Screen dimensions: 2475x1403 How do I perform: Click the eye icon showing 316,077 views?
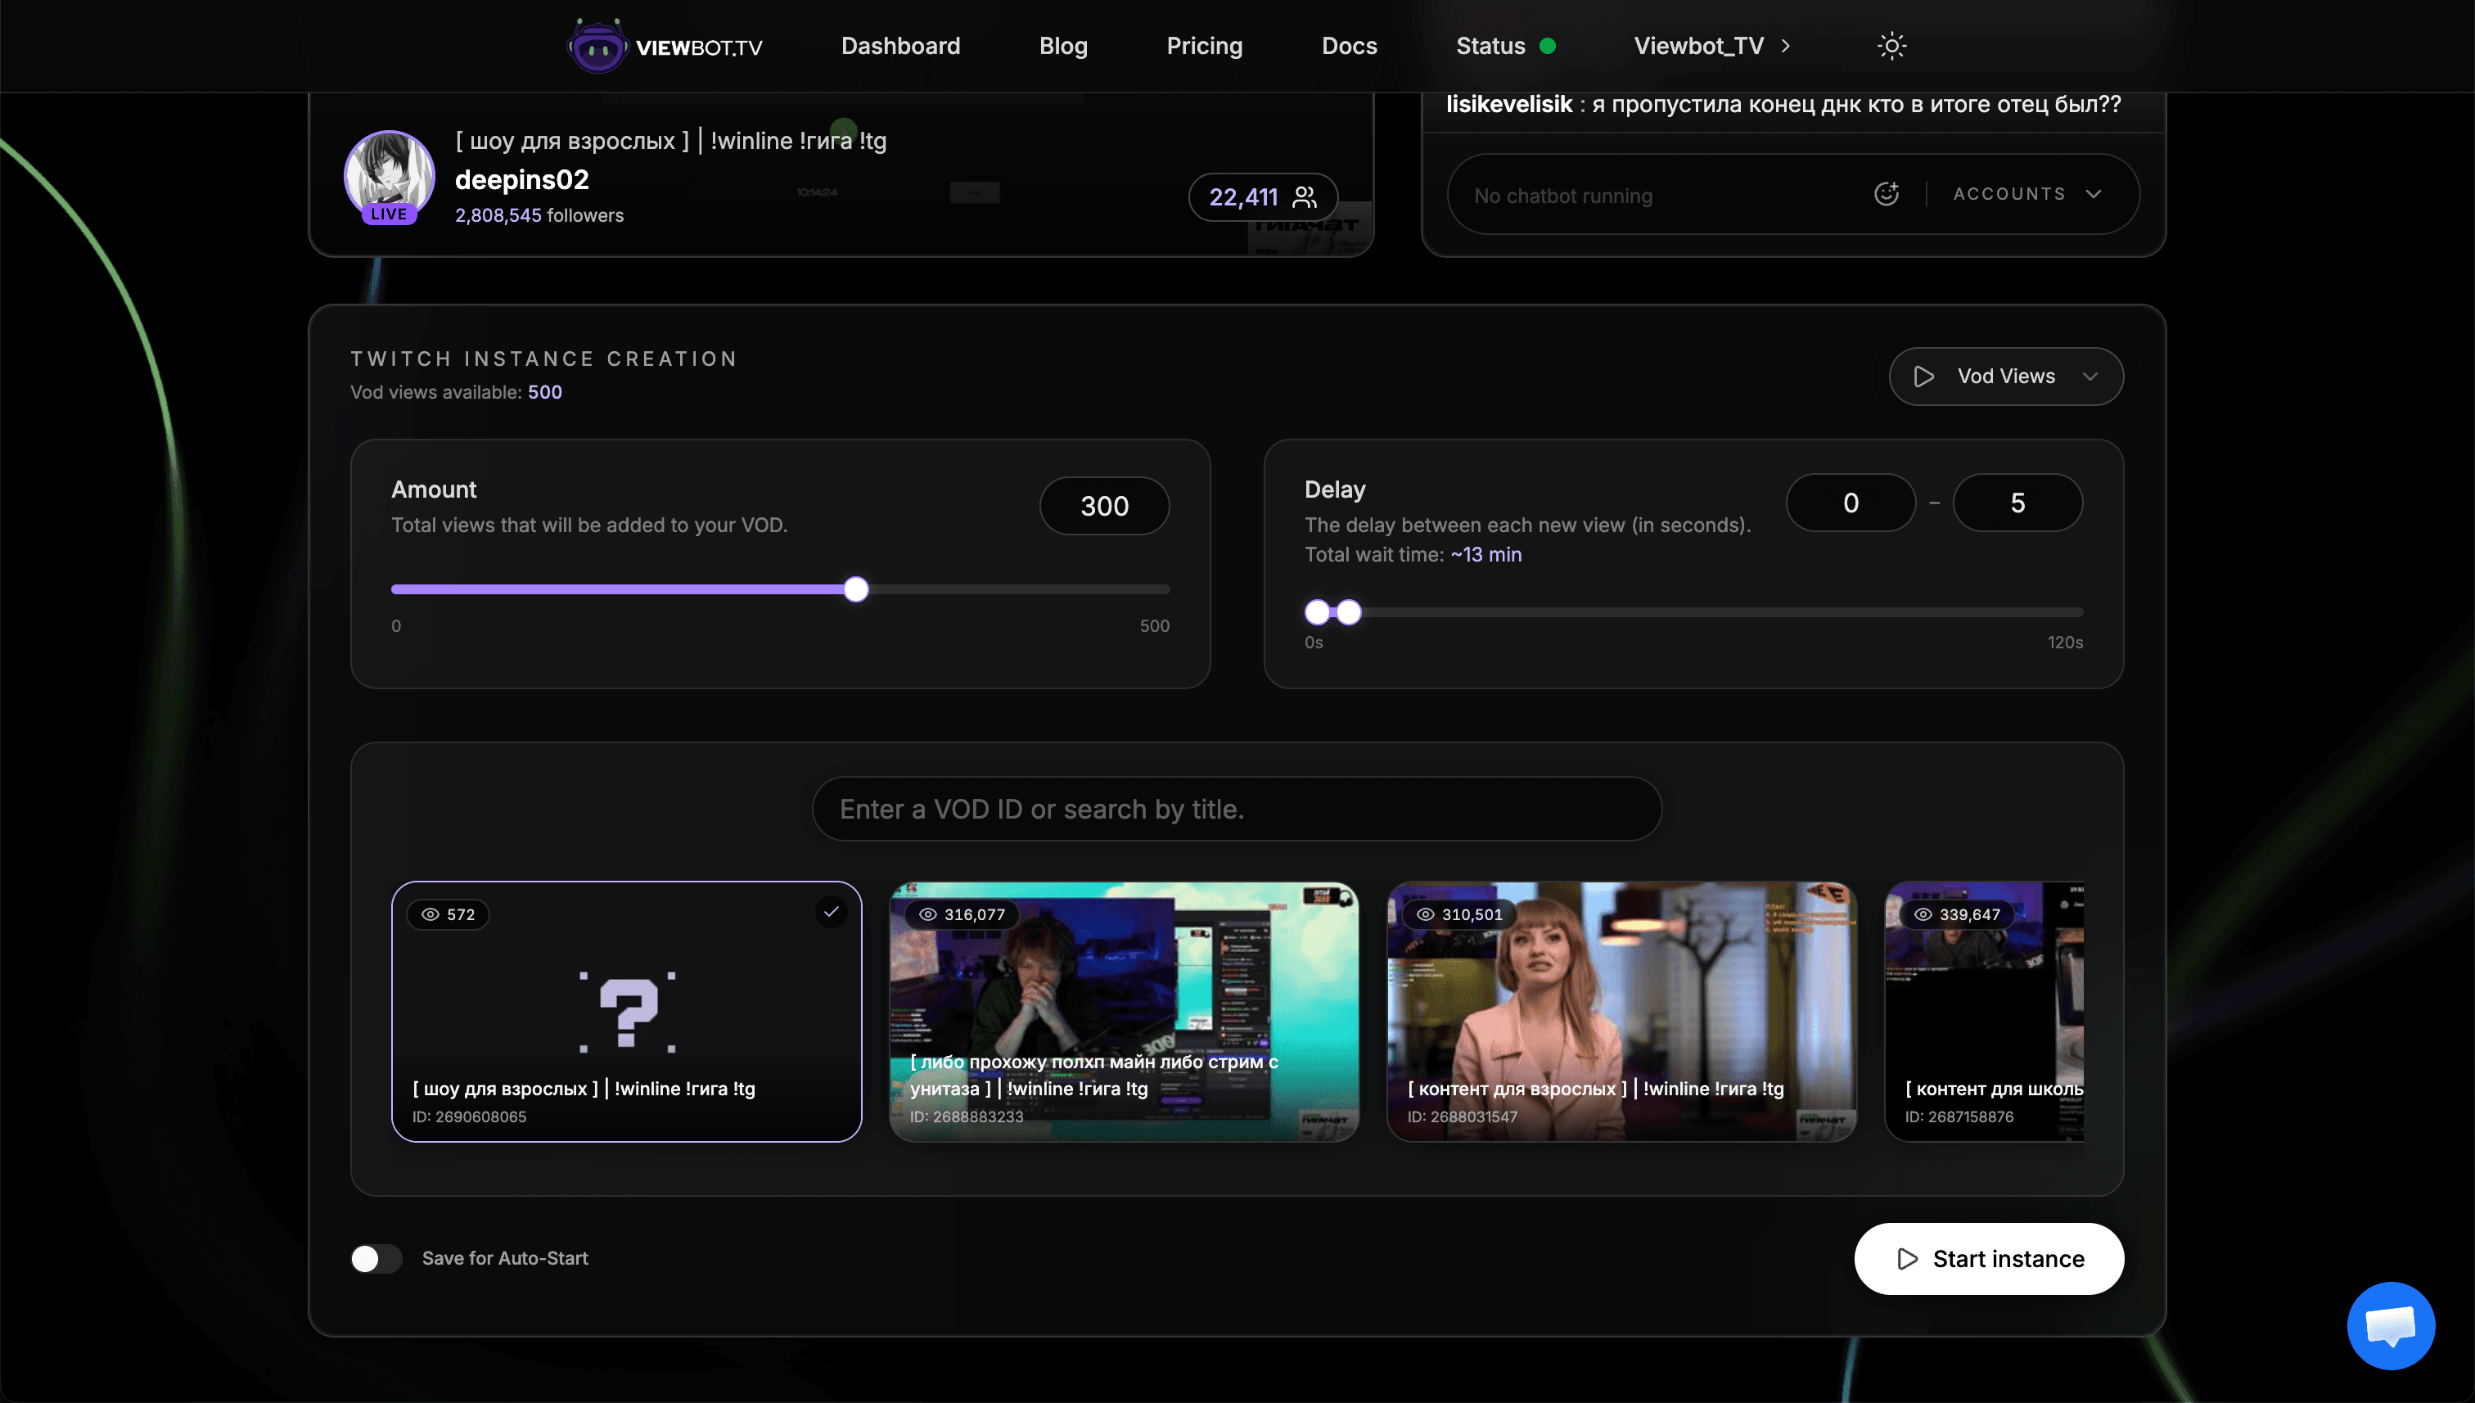pyautogui.click(x=926, y=914)
